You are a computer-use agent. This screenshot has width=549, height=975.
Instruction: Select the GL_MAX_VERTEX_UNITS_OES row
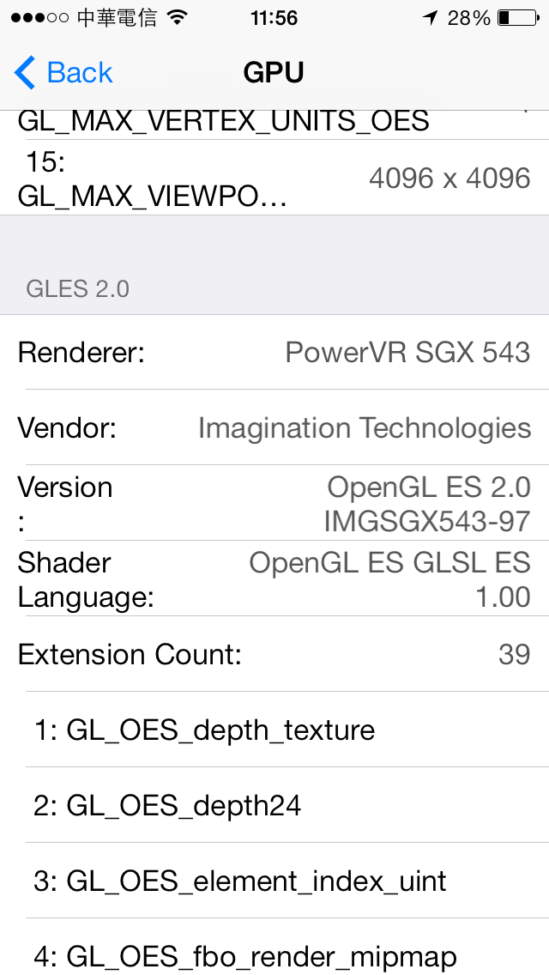[274, 124]
